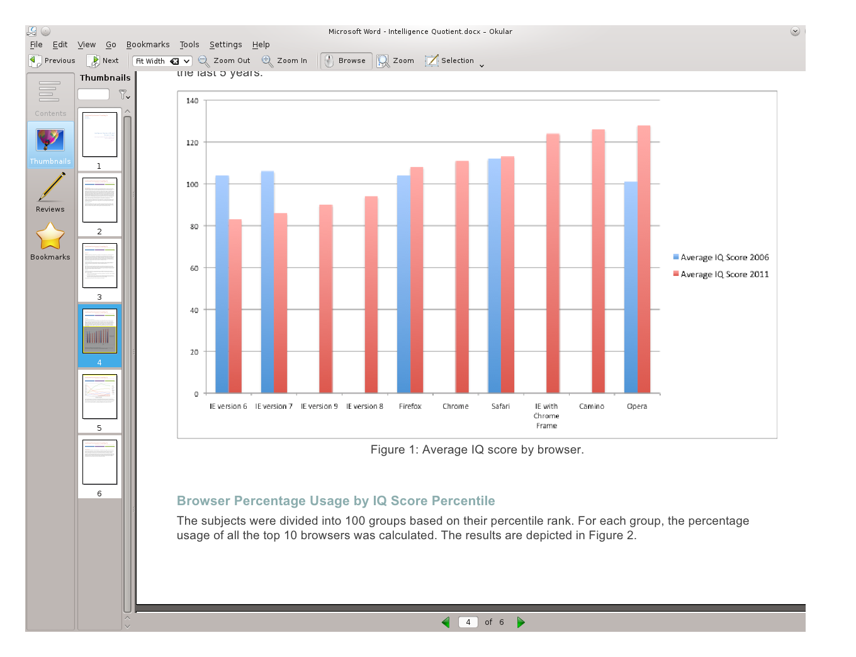Click the Opera 2011 red bar
The width and height of the screenshot is (856, 657).
(x=644, y=259)
